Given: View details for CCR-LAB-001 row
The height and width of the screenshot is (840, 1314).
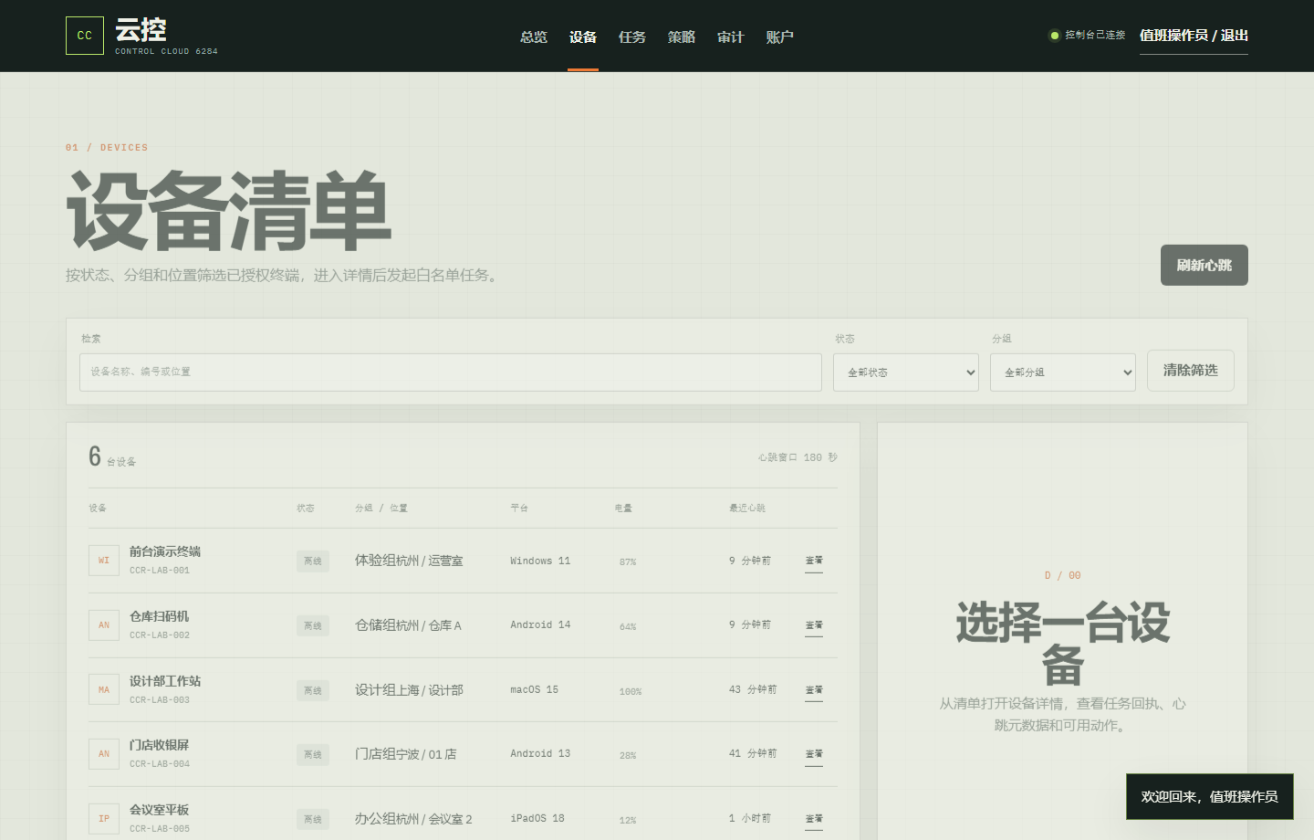Looking at the screenshot, I should 814,561.
